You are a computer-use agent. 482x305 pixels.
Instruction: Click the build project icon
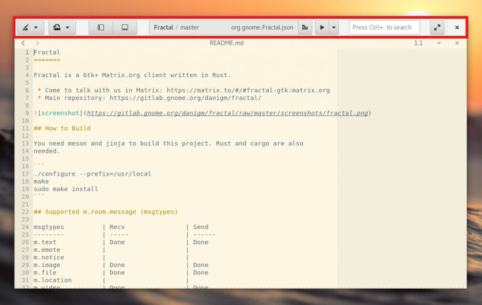point(305,27)
